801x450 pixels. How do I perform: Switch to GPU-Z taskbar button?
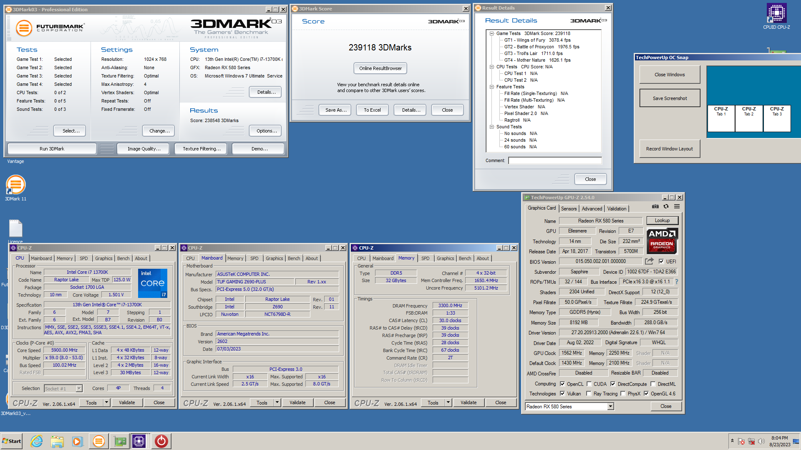tap(120, 441)
